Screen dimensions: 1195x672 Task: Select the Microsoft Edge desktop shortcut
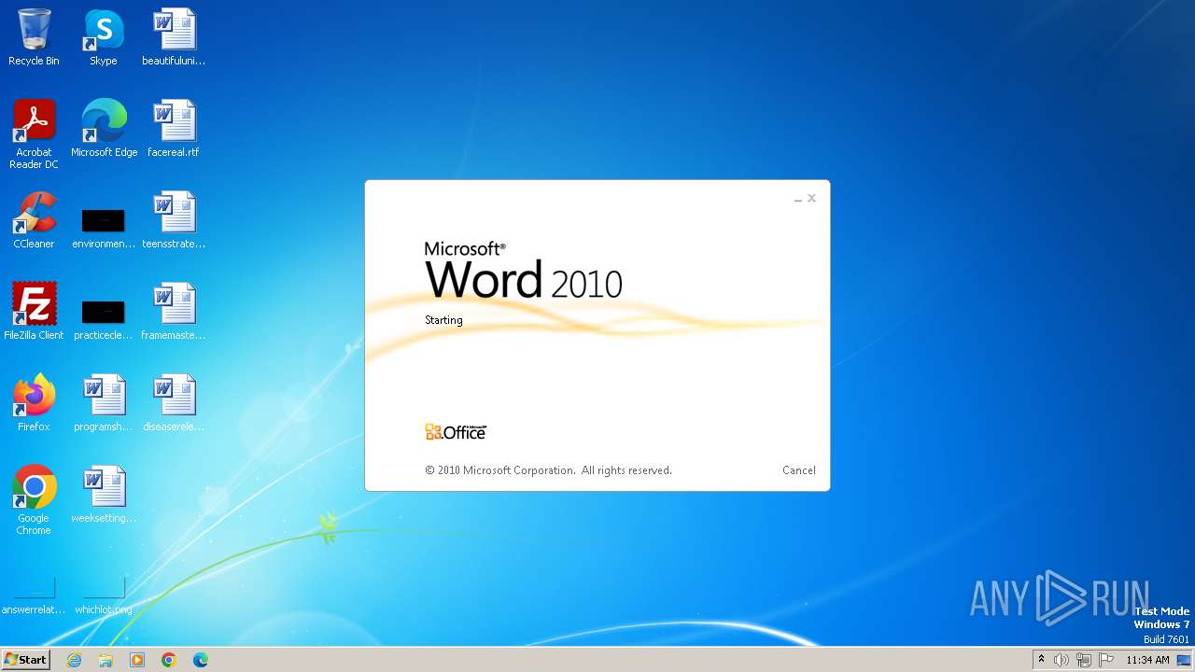tap(104, 129)
